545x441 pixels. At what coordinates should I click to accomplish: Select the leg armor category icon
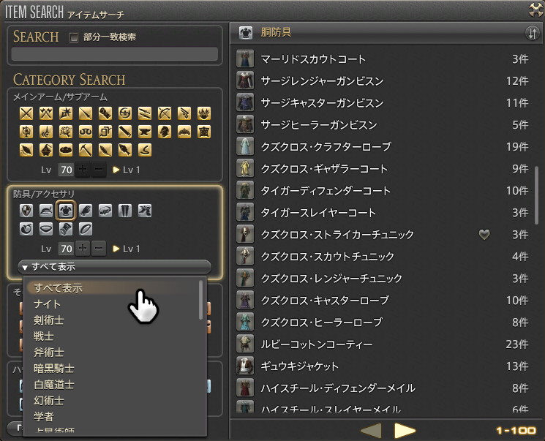coord(125,211)
